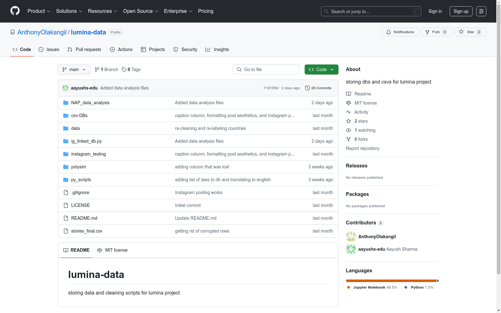Switch to the Insights tab

tap(217, 49)
